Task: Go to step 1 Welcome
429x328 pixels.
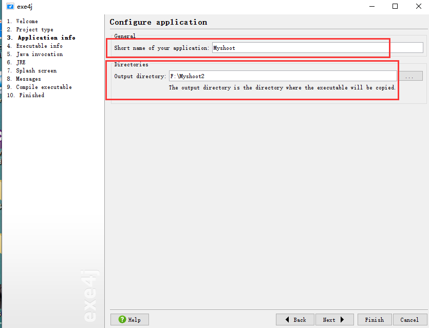Action: point(23,21)
